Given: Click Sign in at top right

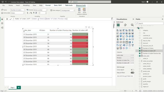Looking at the screenshot, I should tap(143, 2).
